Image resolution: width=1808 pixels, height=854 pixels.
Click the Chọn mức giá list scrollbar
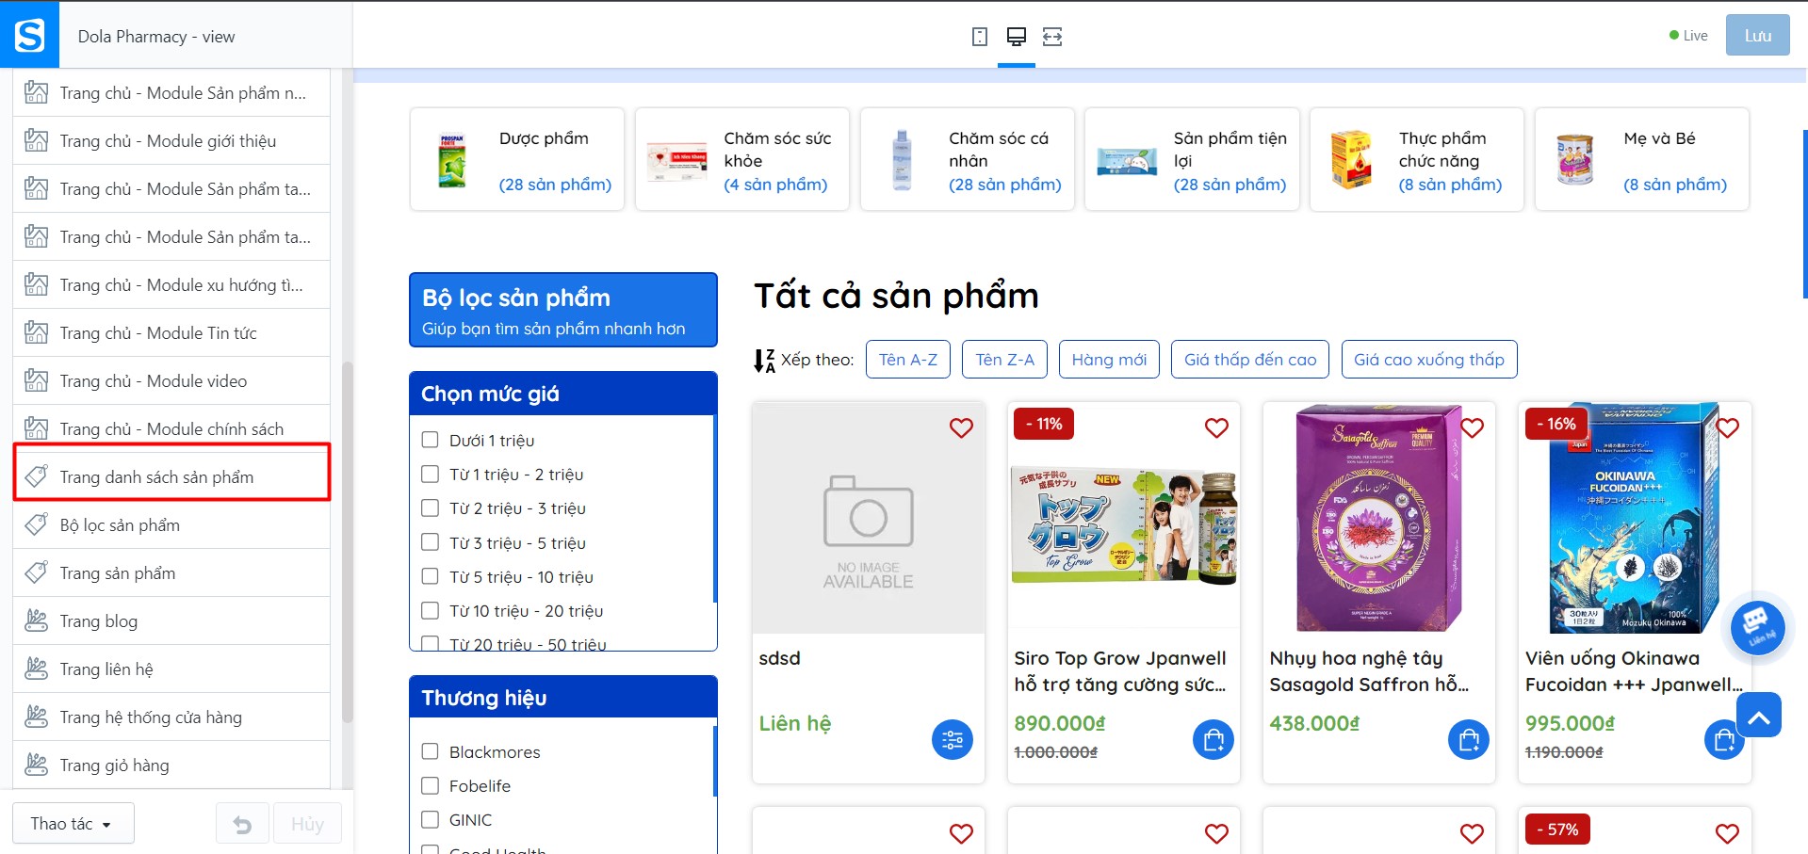click(x=715, y=508)
